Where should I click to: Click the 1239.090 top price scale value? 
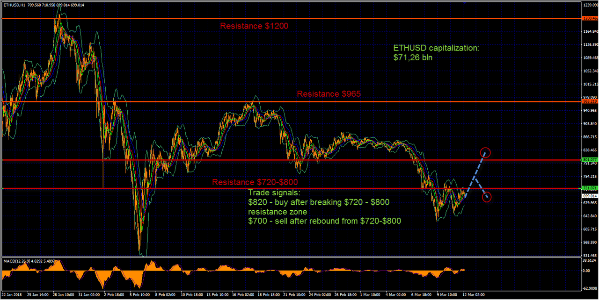pos(590,5)
